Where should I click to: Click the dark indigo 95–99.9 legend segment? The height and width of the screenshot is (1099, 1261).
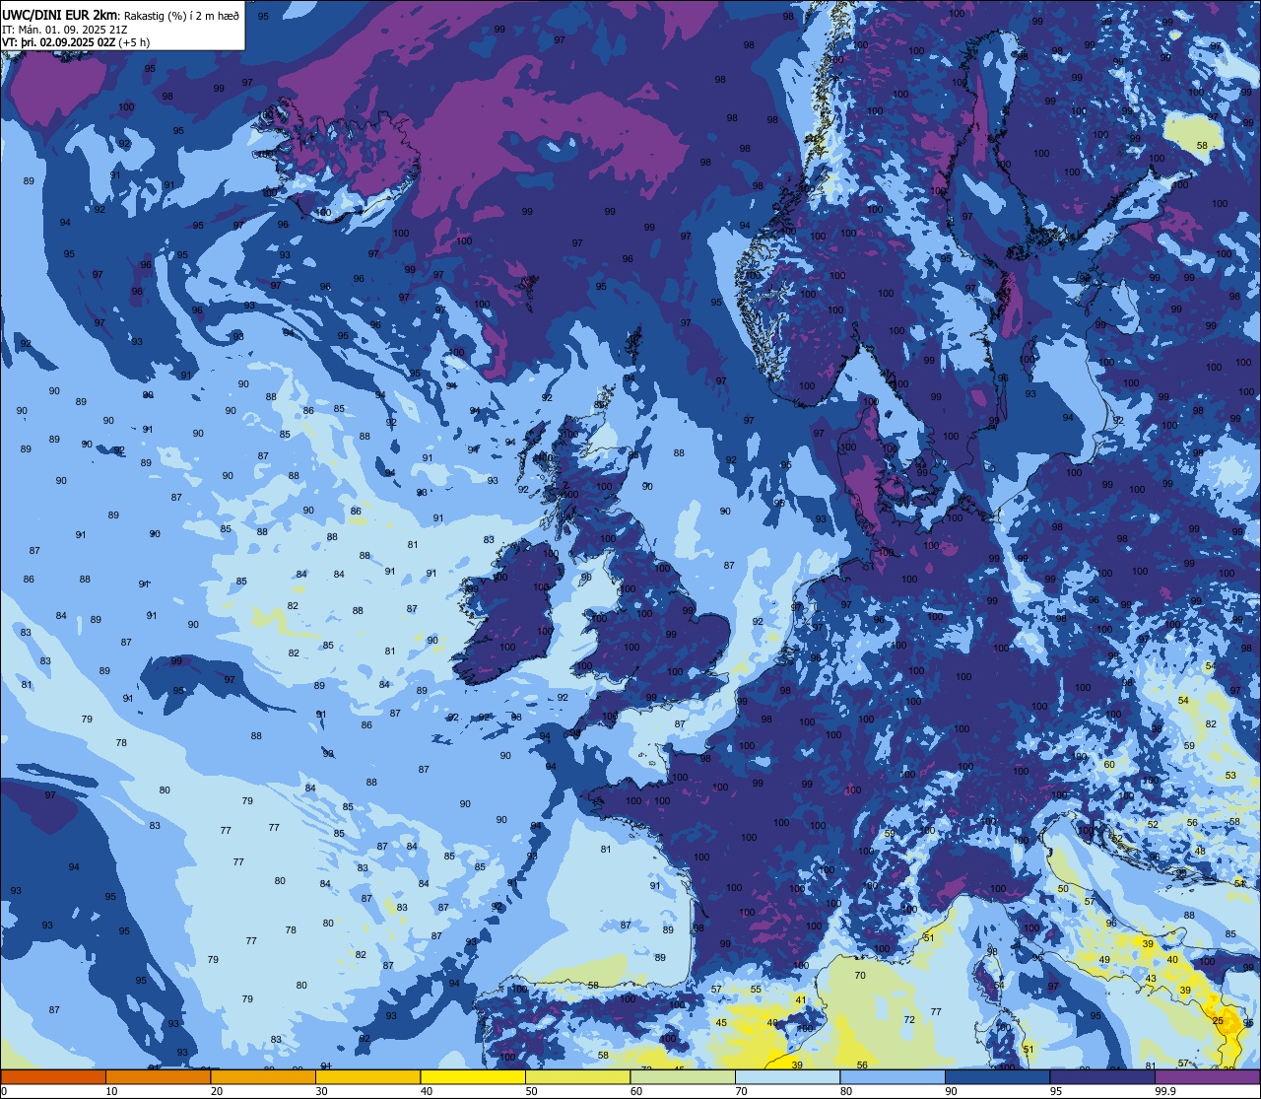(x=1102, y=1076)
